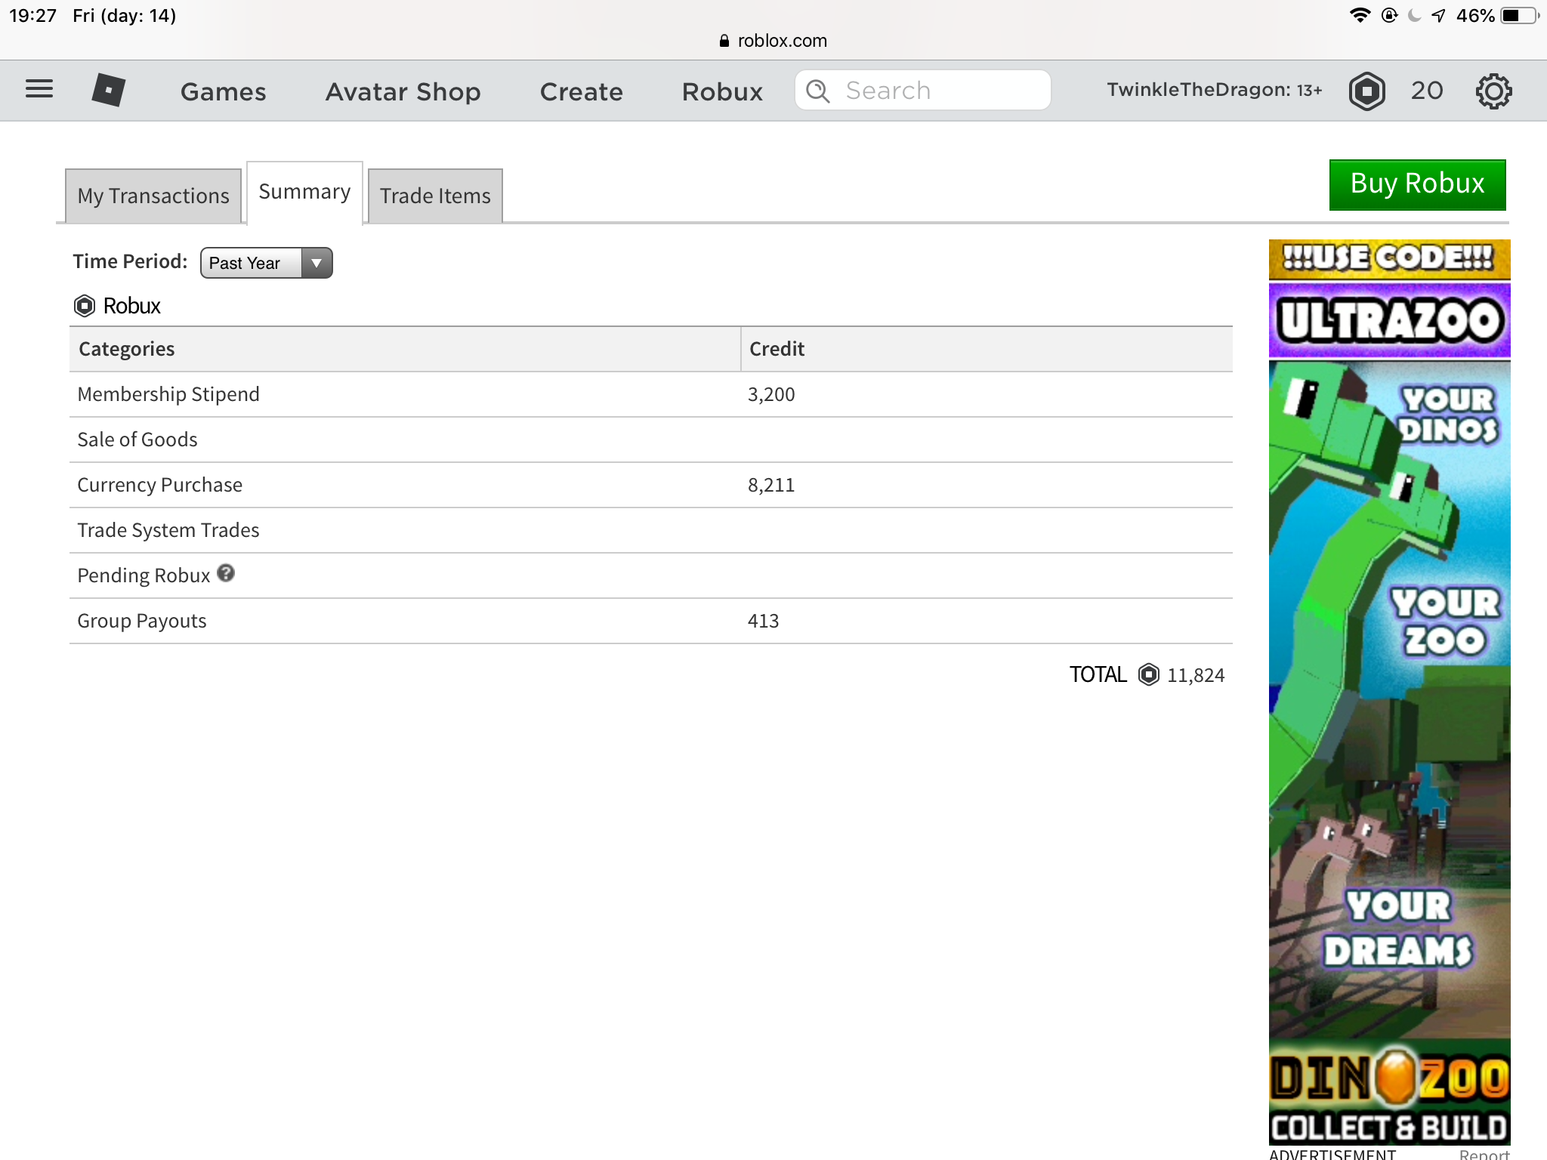1547x1160 pixels.
Task: Click the Search input field
Action: pos(922,91)
